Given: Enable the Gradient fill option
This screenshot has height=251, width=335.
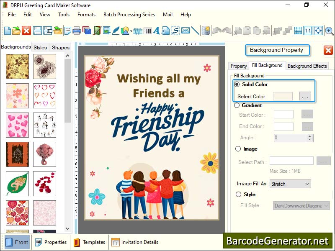Looking at the screenshot, I should tap(237, 105).
